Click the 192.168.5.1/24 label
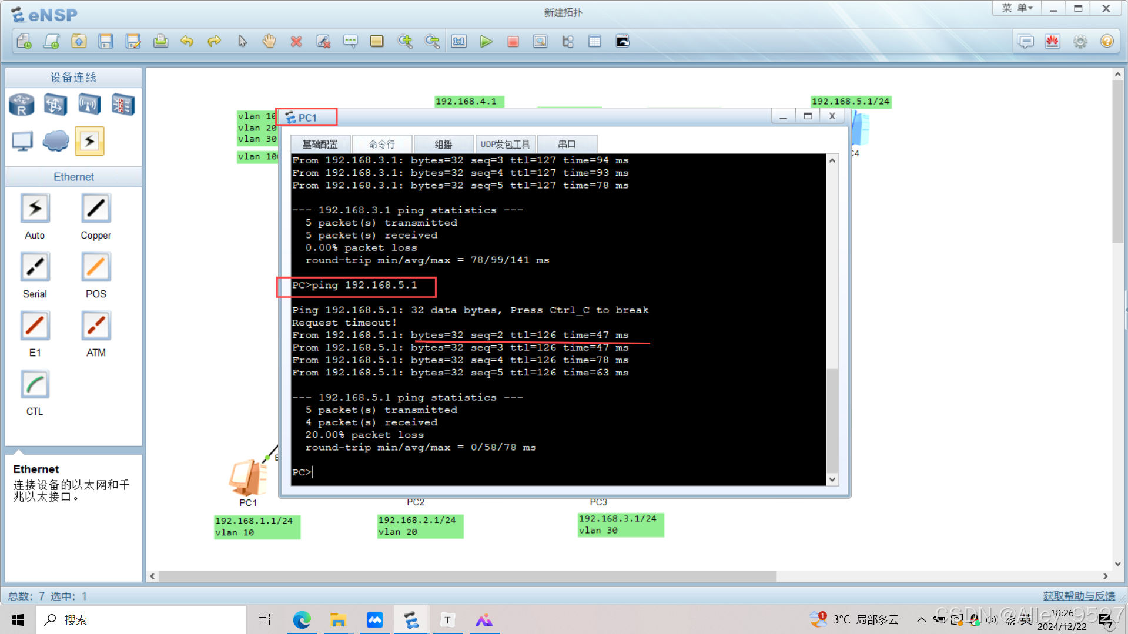The image size is (1128, 634). pos(851,102)
